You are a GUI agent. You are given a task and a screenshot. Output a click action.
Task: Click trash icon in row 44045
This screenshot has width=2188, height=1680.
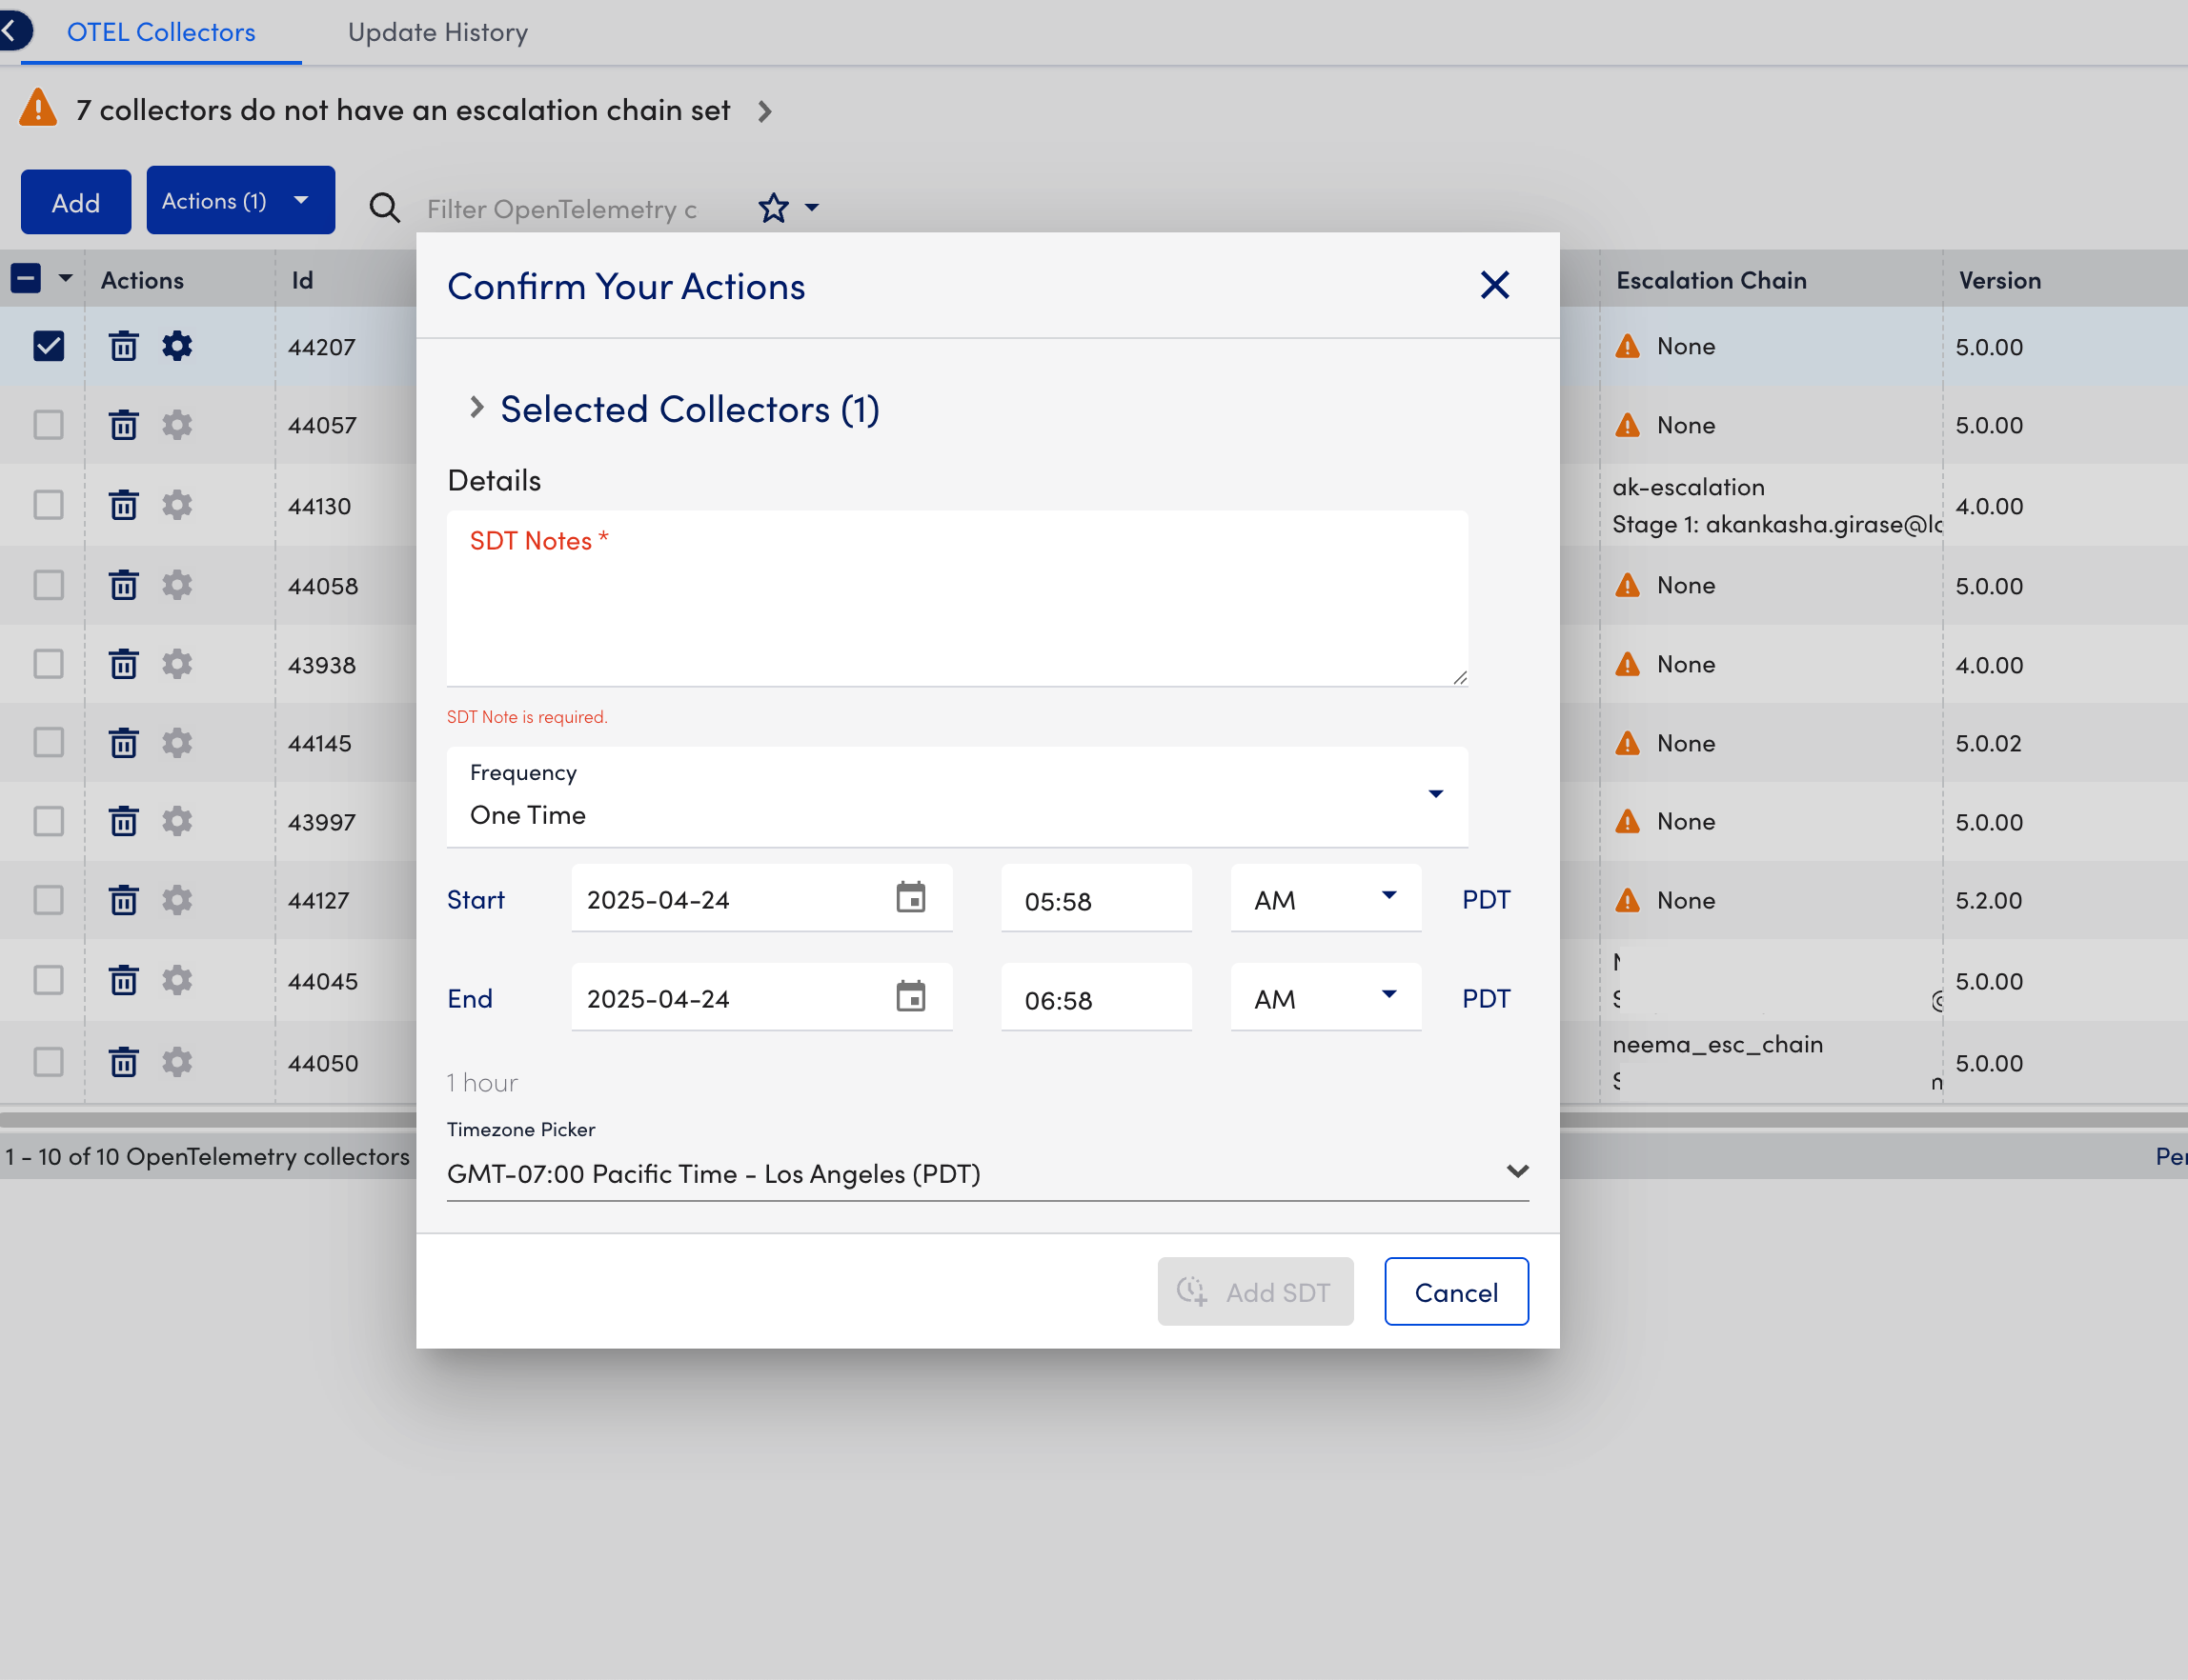pos(123,980)
